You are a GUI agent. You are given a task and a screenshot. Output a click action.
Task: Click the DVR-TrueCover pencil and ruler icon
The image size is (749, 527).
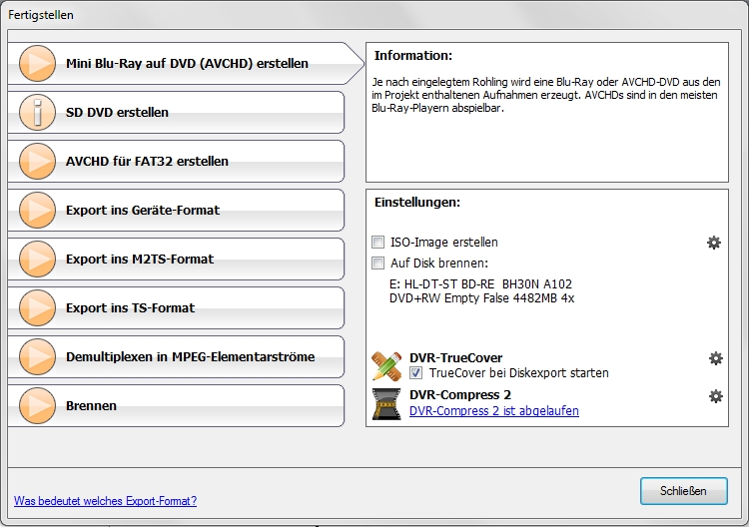pyautogui.click(x=386, y=366)
